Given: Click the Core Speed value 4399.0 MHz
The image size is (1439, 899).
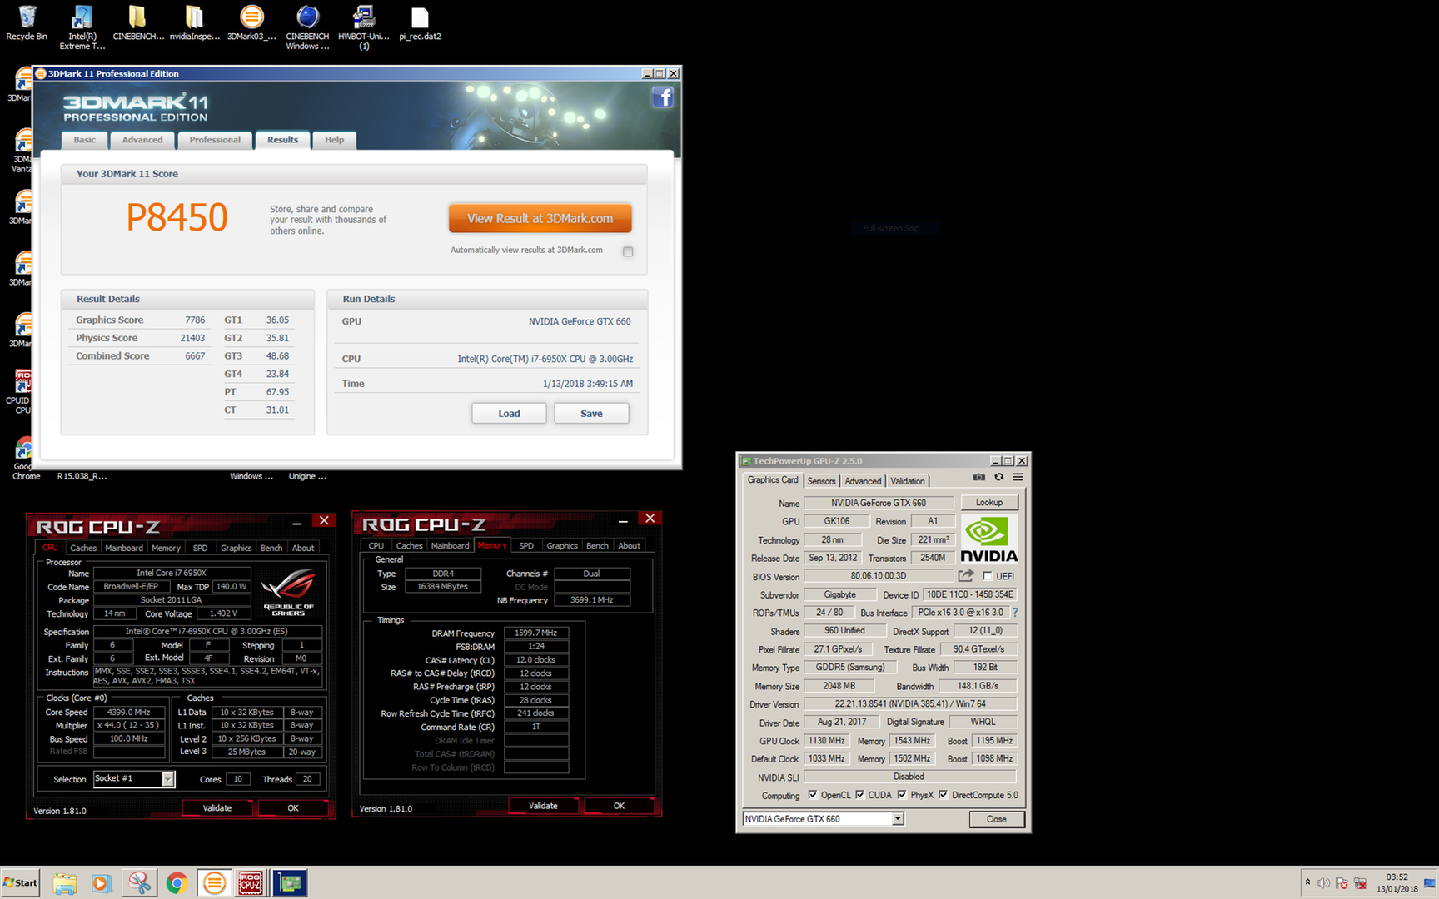Looking at the screenshot, I should coord(129,713).
